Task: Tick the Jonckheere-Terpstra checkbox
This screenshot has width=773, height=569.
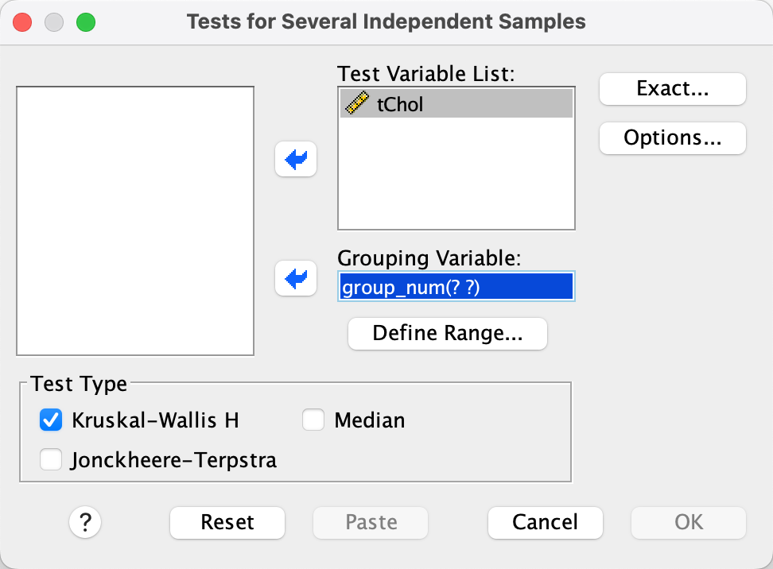Action: (51, 459)
